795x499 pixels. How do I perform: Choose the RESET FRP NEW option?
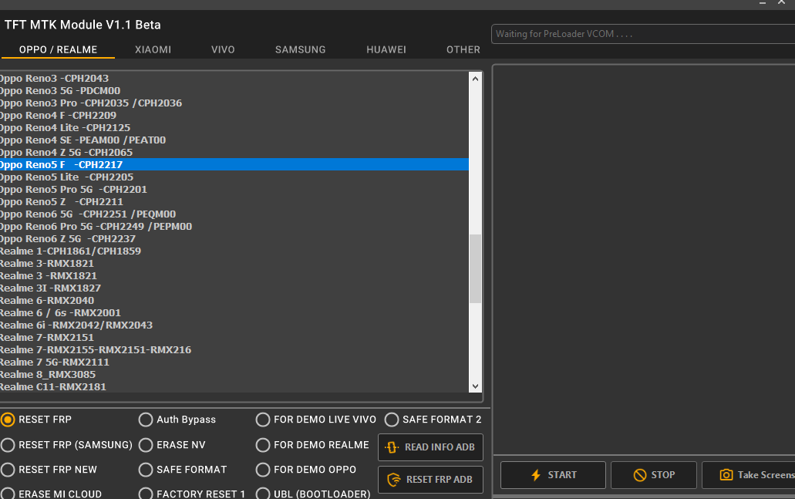(8, 470)
